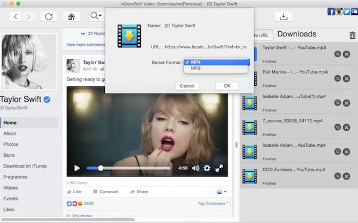Screen dimensions: 358x223
Task: Cancel the download dialog
Action: 187,86
